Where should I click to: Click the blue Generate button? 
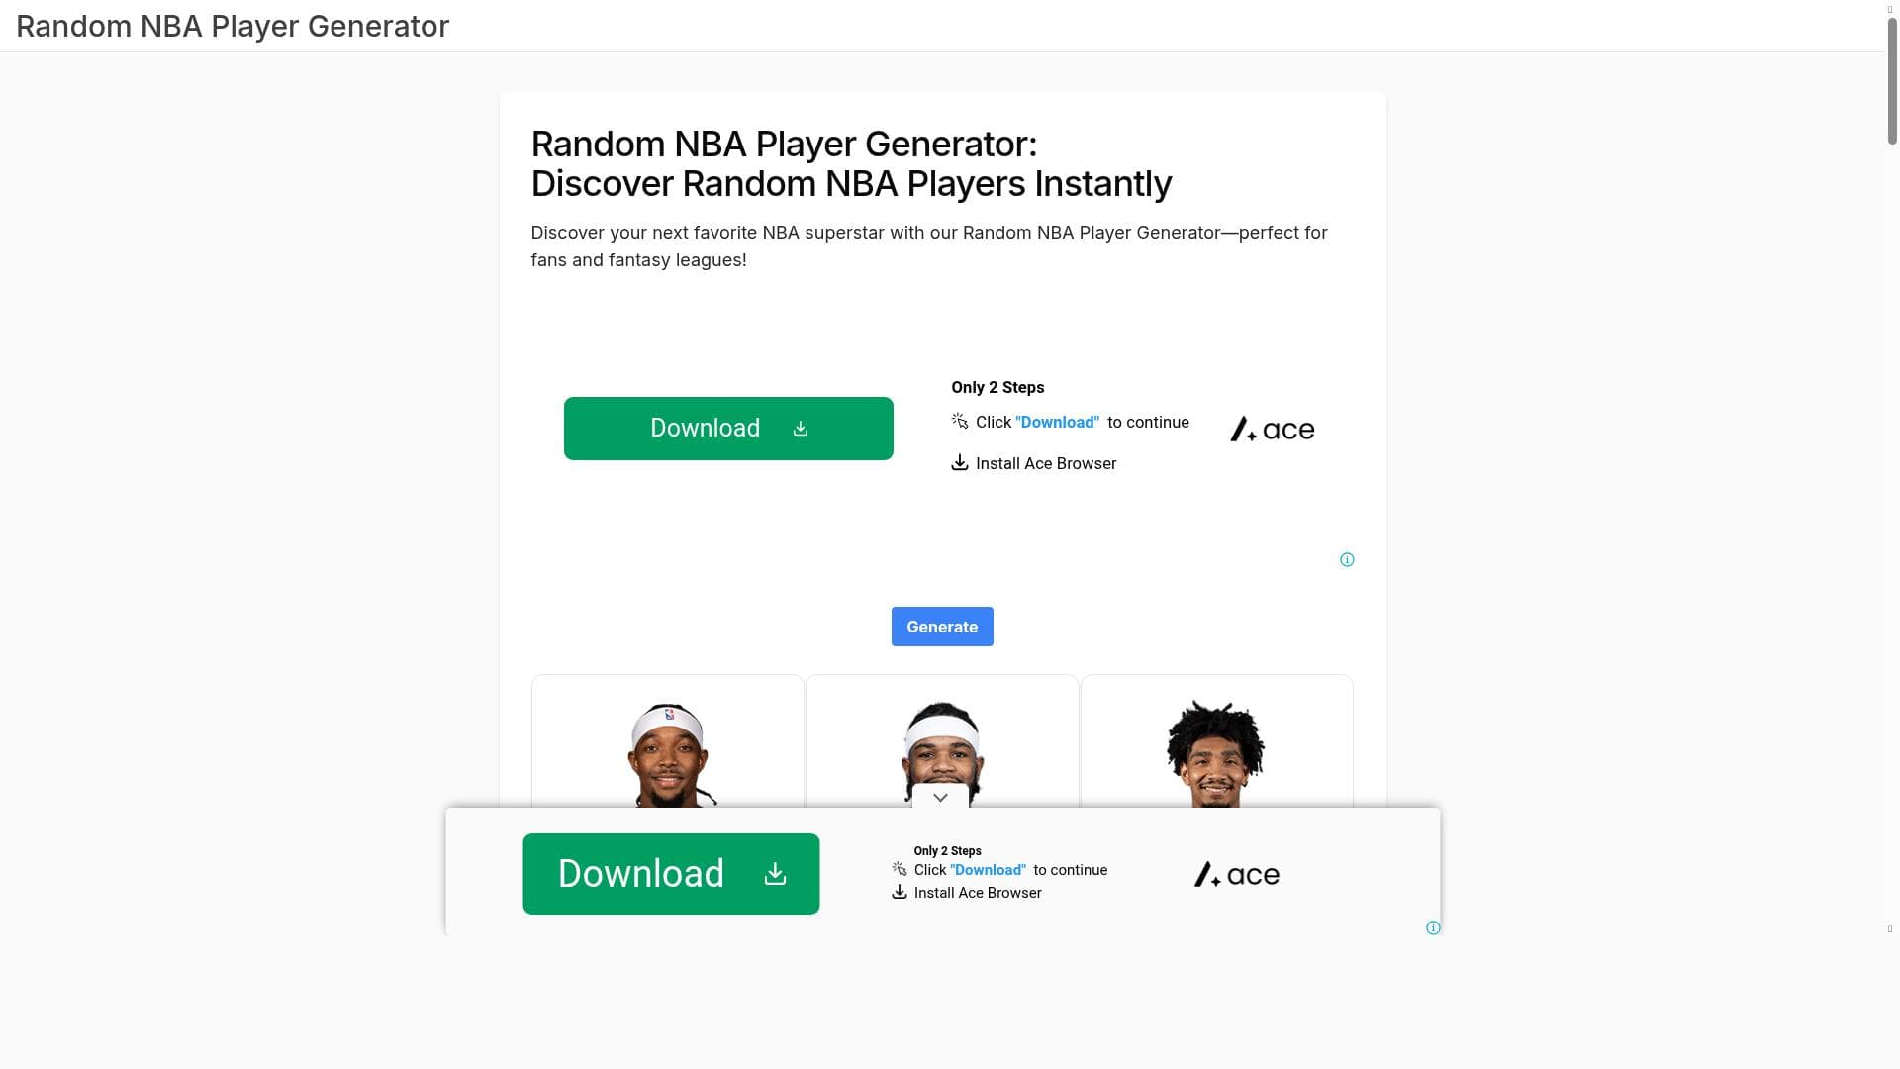tap(941, 627)
